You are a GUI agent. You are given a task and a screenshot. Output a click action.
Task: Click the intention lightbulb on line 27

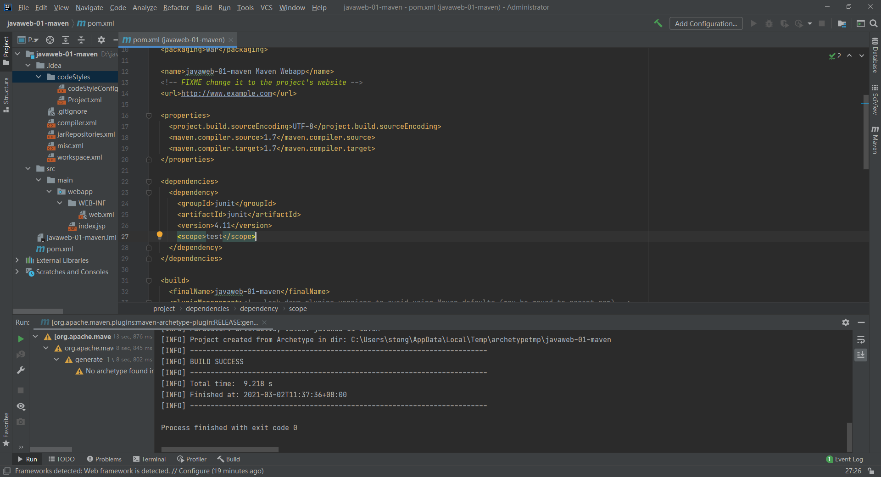pos(160,235)
